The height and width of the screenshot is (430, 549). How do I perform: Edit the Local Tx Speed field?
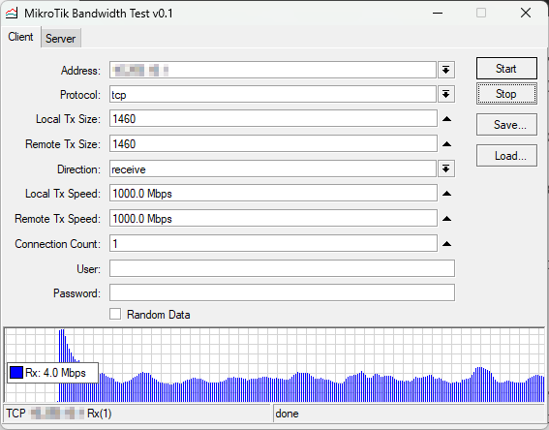pyautogui.click(x=273, y=194)
